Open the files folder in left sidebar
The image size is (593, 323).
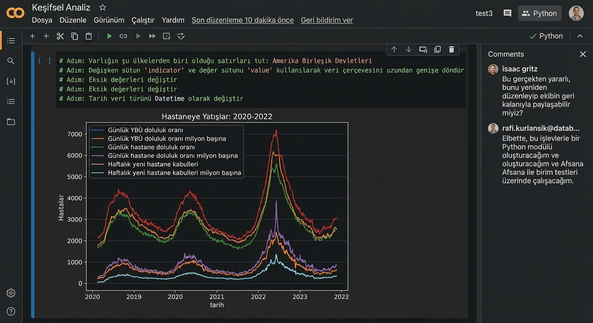(x=11, y=122)
